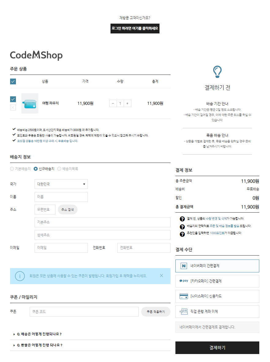Uncheck the 여행 파우치 product checkbox

point(13,99)
